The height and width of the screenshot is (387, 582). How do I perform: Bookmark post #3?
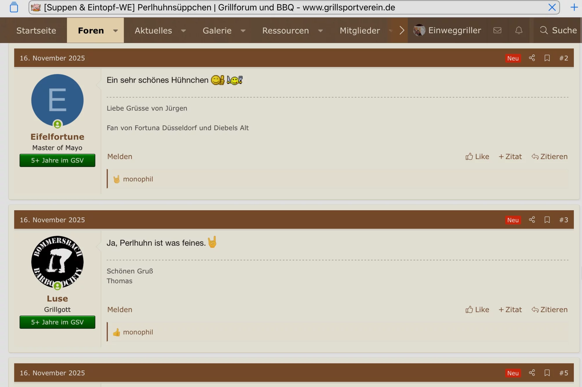point(547,220)
